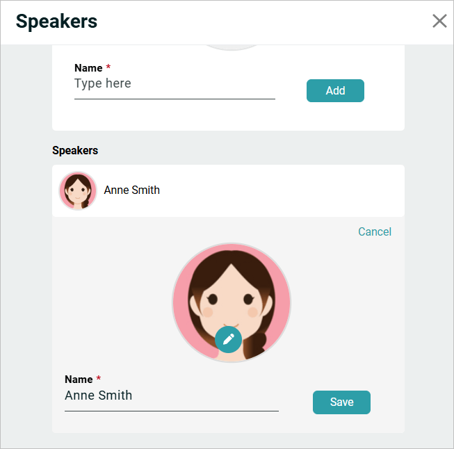Screen dimensions: 454x449
Task: Click the Add speaker button
Action: point(335,90)
